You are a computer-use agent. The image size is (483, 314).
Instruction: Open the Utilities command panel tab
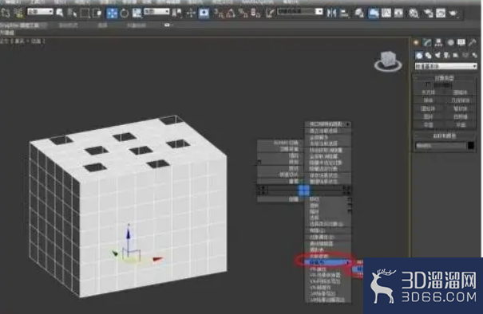(x=472, y=43)
